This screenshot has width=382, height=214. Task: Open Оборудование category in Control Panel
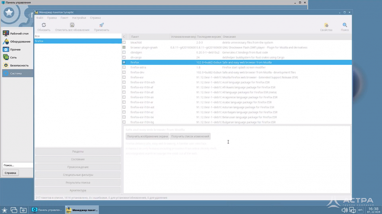pyautogui.click(x=18, y=41)
